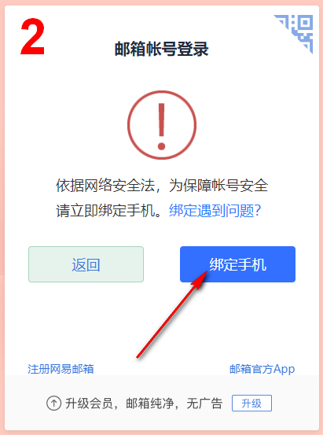Open the 绑定遇到问题? help link

[x=215, y=211]
